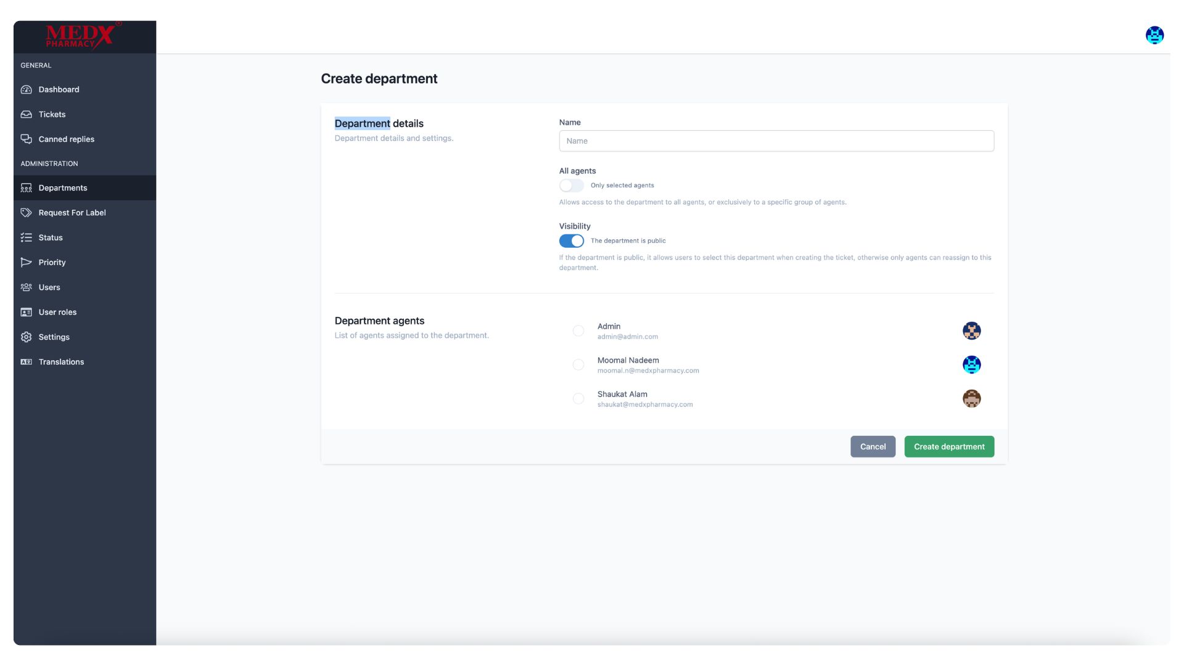This screenshot has height=666, width=1184.
Task: Click the Translations language icon
Action: point(26,362)
